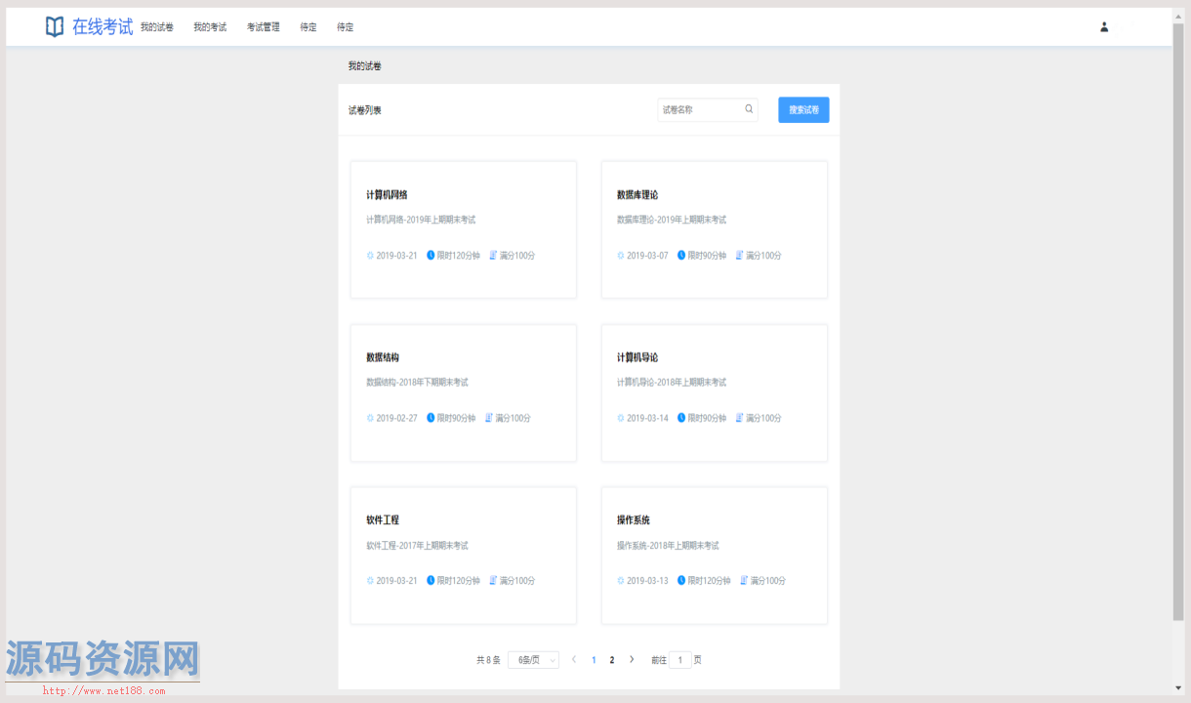Open the 我的试卷 nav menu
This screenshot has height=703, width=1191.
tap(157, 27)
